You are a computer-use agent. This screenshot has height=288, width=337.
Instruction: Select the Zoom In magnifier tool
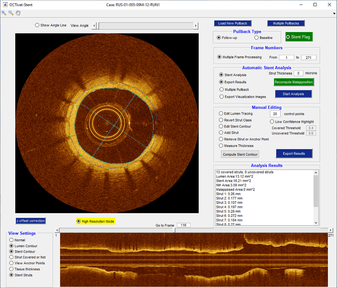pos(4,12)
